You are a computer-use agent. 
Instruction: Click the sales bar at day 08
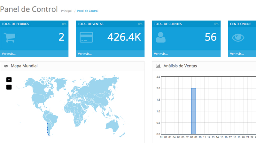point(194,111)
